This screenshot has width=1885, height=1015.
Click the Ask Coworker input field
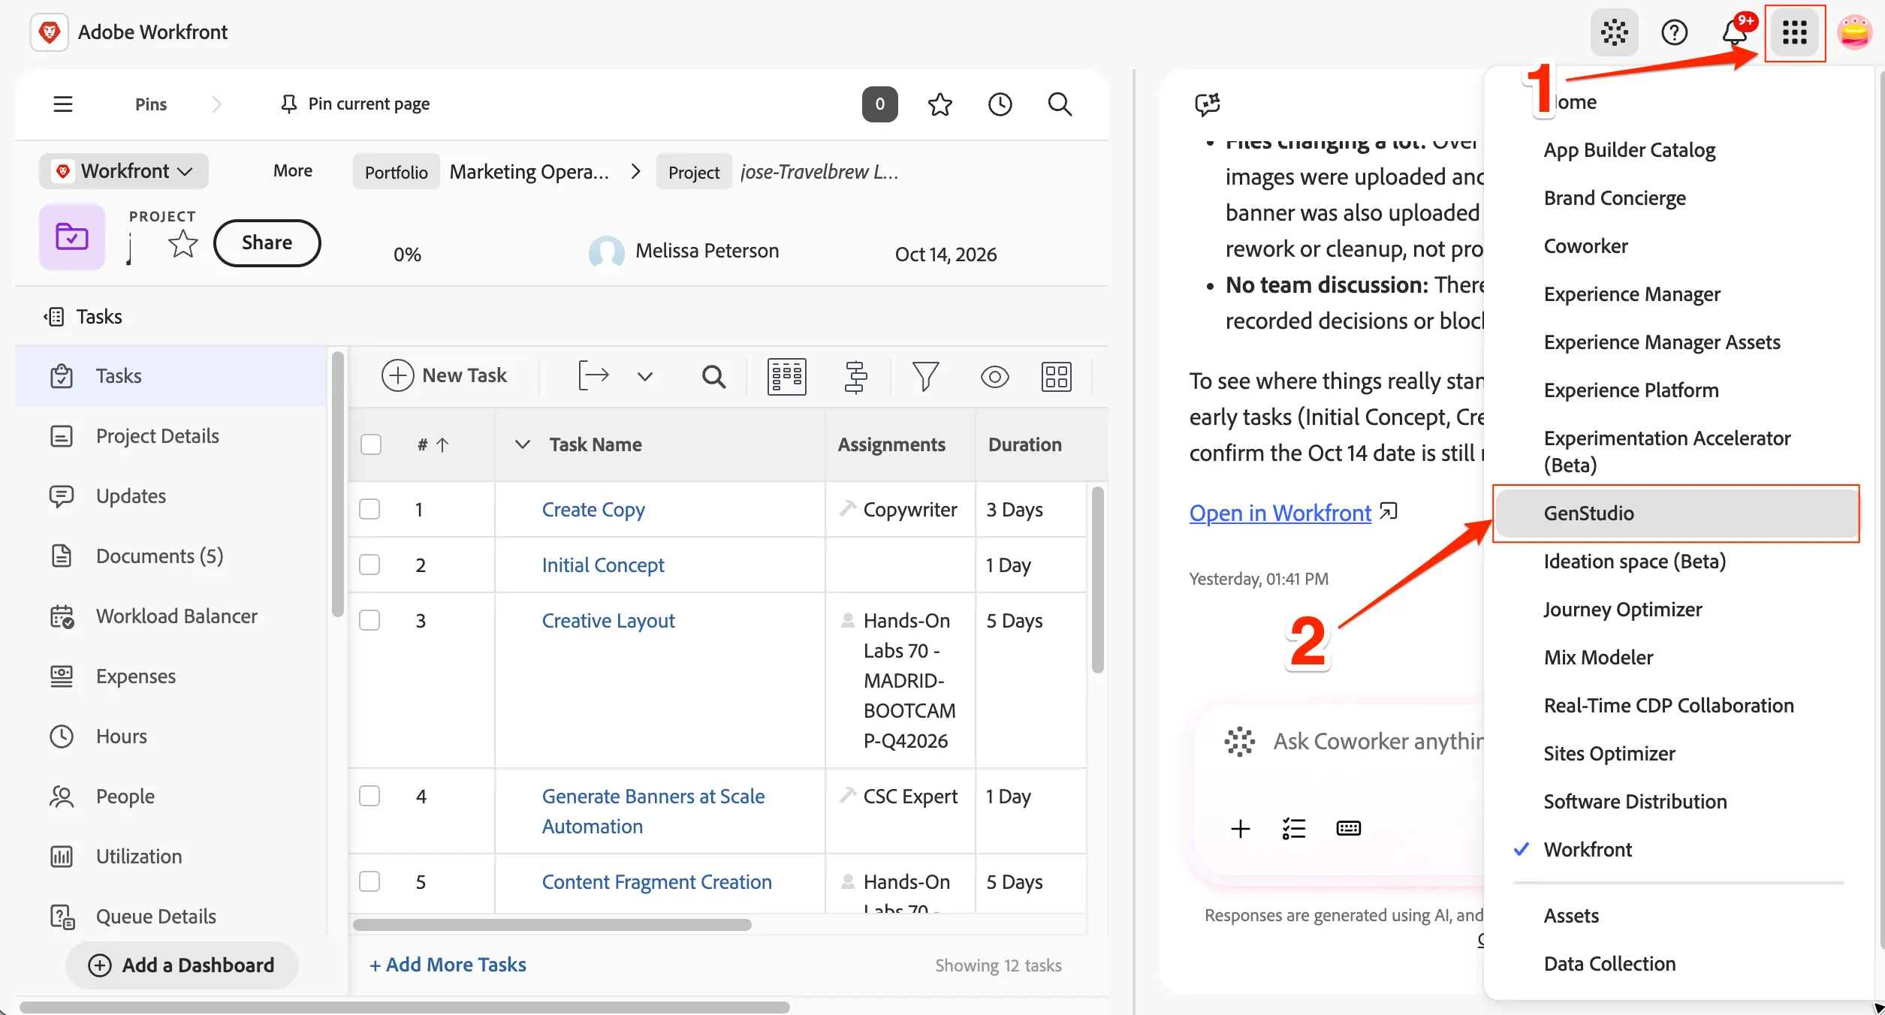tap(1378, 742)
